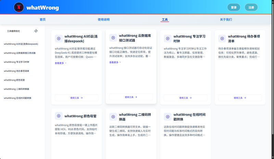
Task: Select sidebar item whatWrong 云数据库接口测试器
Action: click(x=20, y=53)
